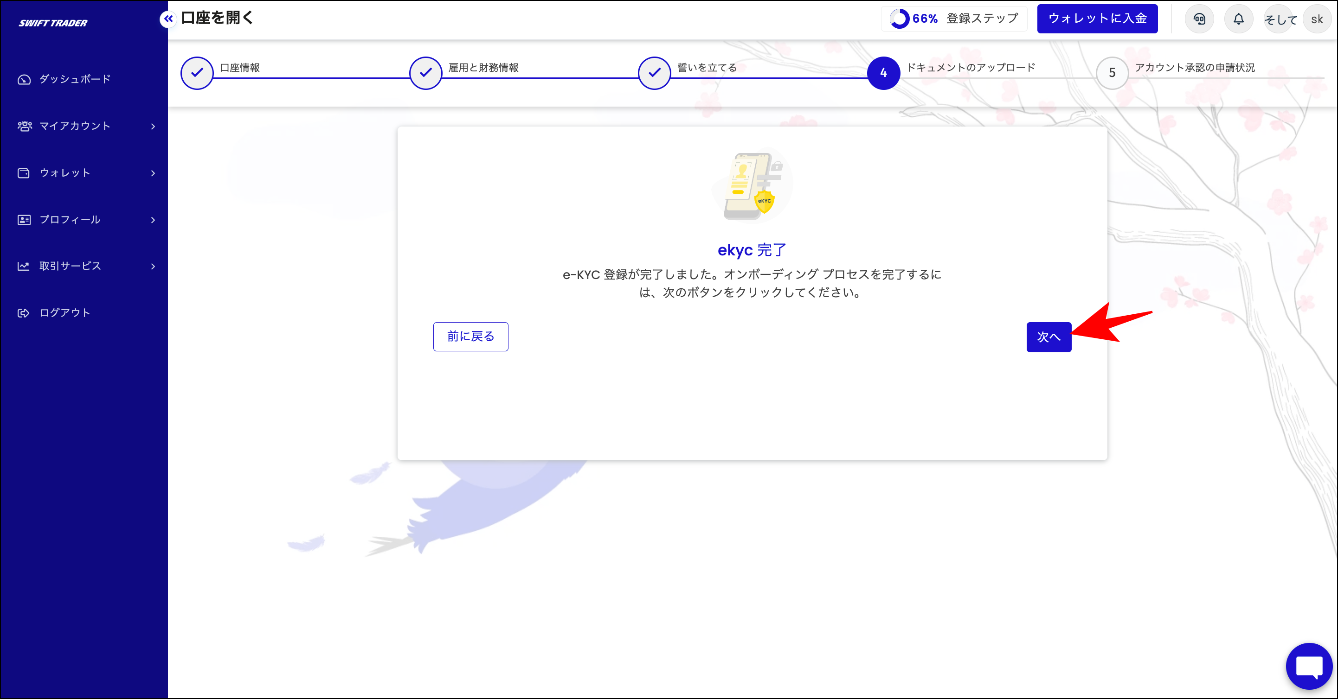Open the notifications bell
1338x699 pixels.
[x=1238, y=19]
